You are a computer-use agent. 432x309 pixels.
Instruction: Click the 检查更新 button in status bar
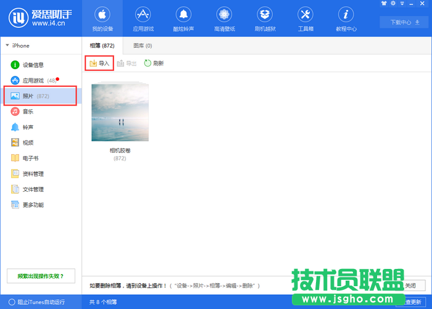pyautogui.click(x=411, y=302)
